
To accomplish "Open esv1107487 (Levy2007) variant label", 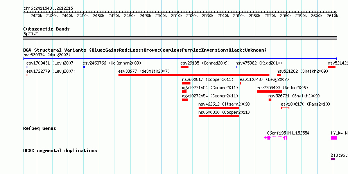I will (264, 79).
